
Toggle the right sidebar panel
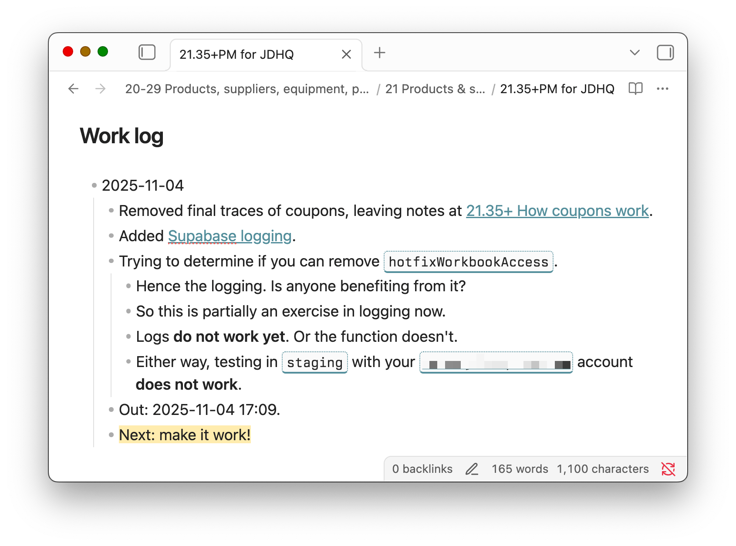(x=665, y=53)
